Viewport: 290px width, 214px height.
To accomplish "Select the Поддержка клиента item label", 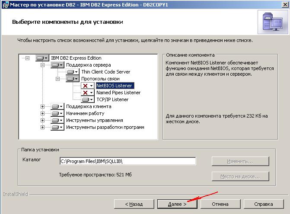I will [89, 106].
